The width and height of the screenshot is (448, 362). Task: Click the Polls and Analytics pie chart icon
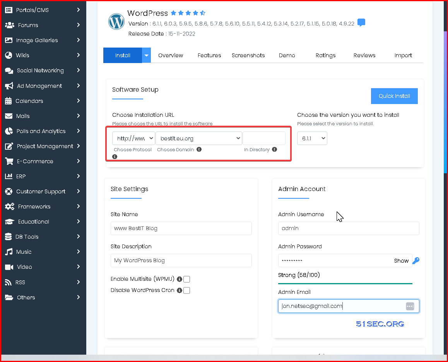pyautogui.click(x=9, y=131)
